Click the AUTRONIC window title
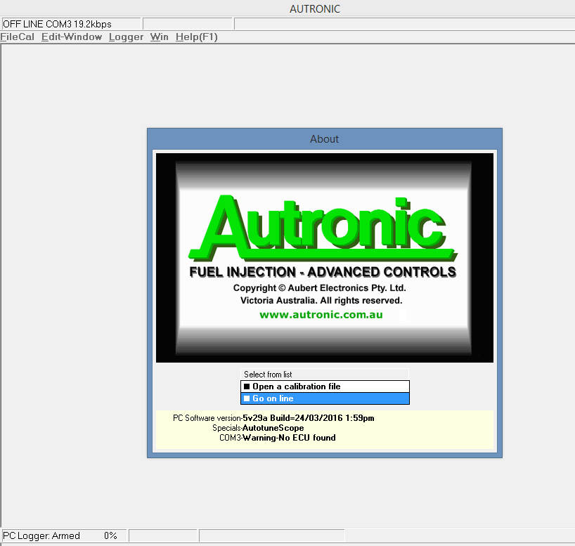 tap(315, 9)
